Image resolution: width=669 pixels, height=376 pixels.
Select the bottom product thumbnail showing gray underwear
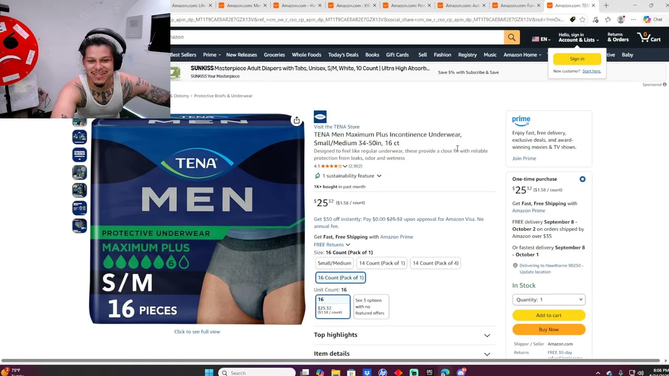pyautogui.click(x=79, y=226)
